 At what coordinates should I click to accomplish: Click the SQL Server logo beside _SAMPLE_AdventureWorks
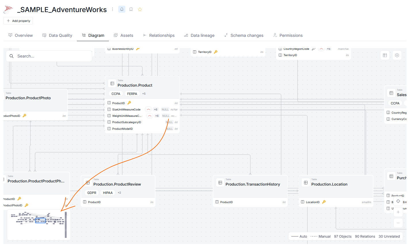pos(8,9)
